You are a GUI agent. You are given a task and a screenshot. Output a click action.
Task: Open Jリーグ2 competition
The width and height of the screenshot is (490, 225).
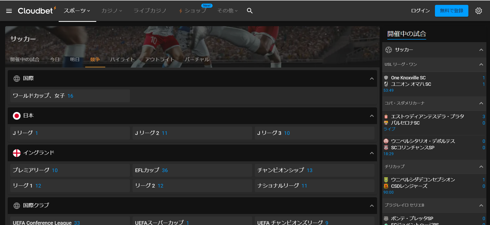pos(192,133)
